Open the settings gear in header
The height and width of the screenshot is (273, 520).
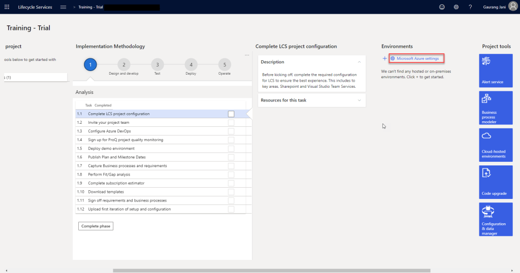[456, 7]
